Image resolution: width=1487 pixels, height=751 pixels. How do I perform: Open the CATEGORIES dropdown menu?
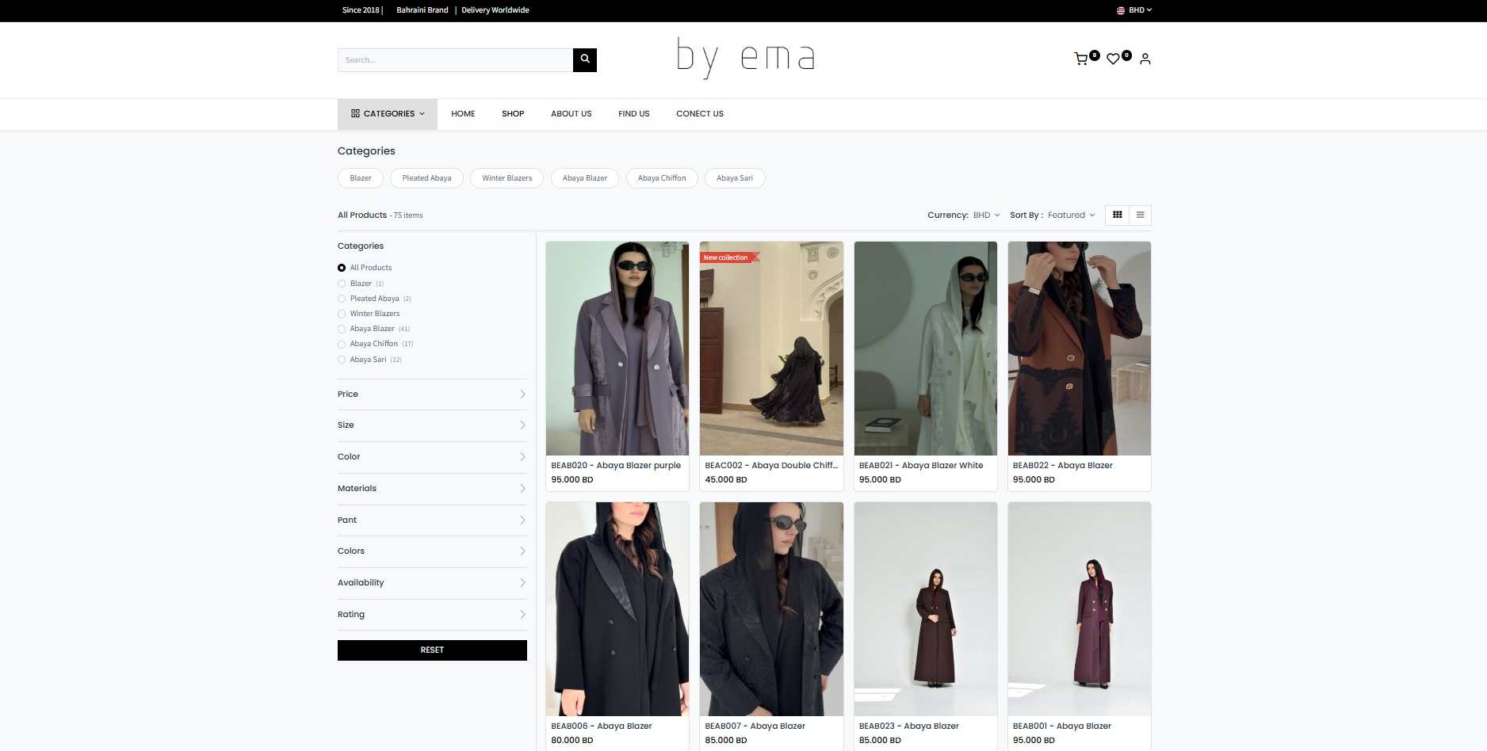[x=388, y=114]
